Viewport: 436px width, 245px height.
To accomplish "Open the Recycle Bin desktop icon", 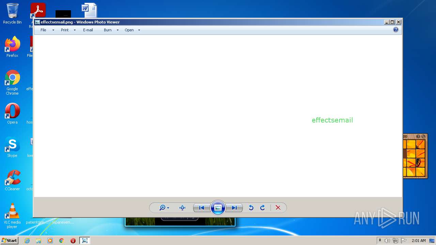I will 12,14.
